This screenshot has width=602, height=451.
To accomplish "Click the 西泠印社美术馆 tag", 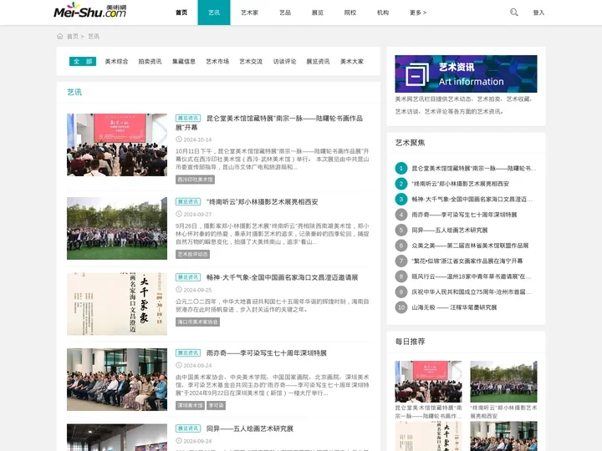I will (x=195, y=180).
